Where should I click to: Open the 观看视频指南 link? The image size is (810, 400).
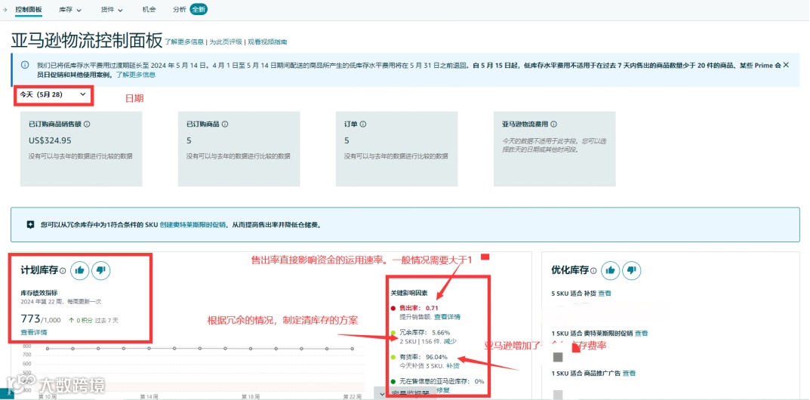coord(267,42)
